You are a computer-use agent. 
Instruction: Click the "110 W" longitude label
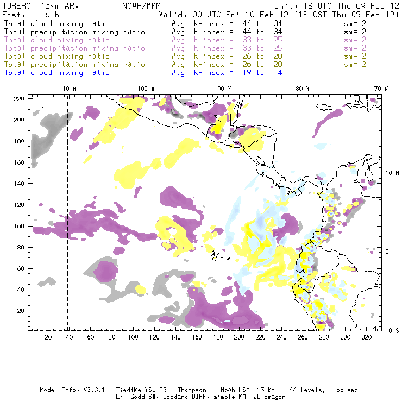(x=68, y=89)
